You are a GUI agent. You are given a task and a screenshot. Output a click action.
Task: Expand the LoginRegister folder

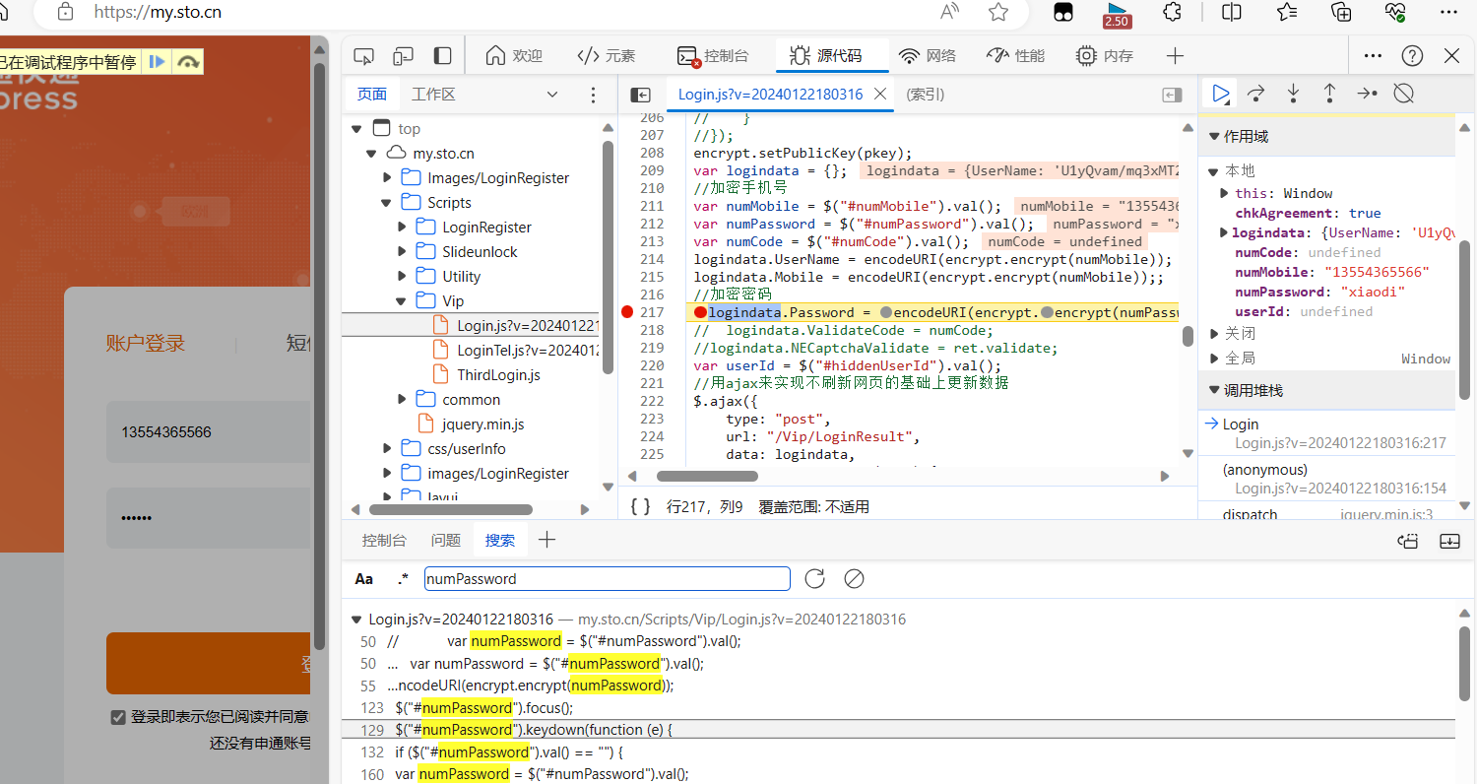point(402,228)
